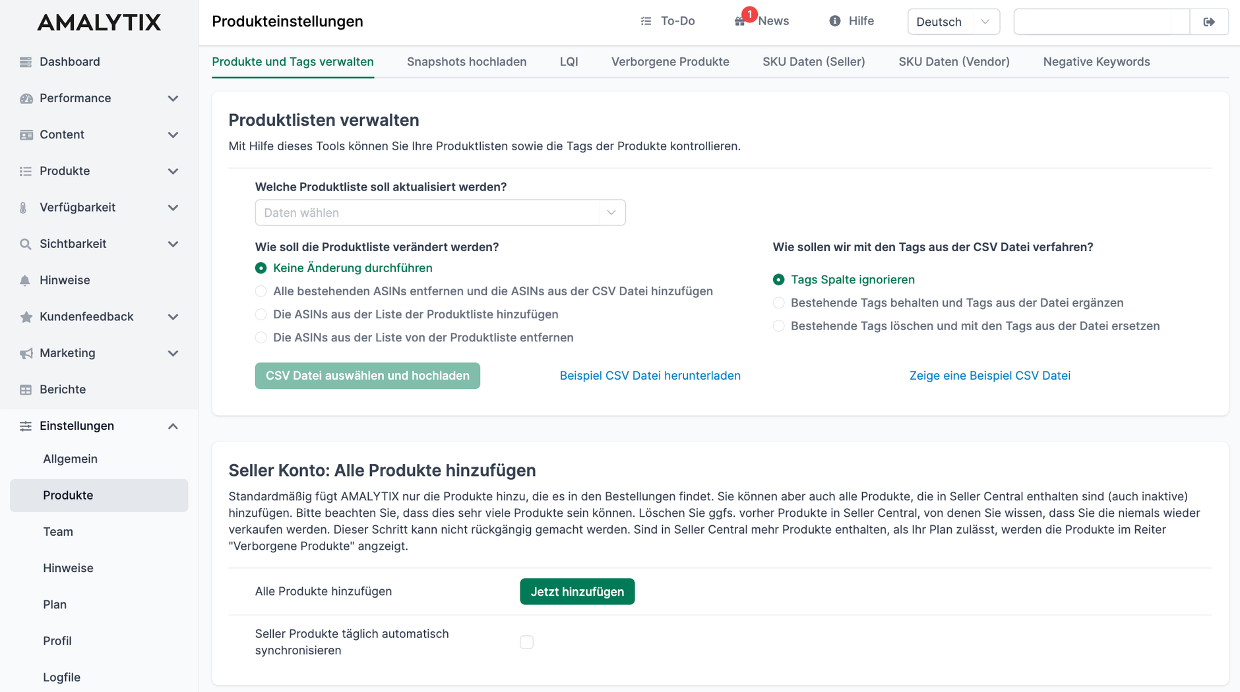Image resolution: width=1240 pixels, height=692 pixels.
Task: Click the Berichte table icon
Action: (x=26, y=389)
